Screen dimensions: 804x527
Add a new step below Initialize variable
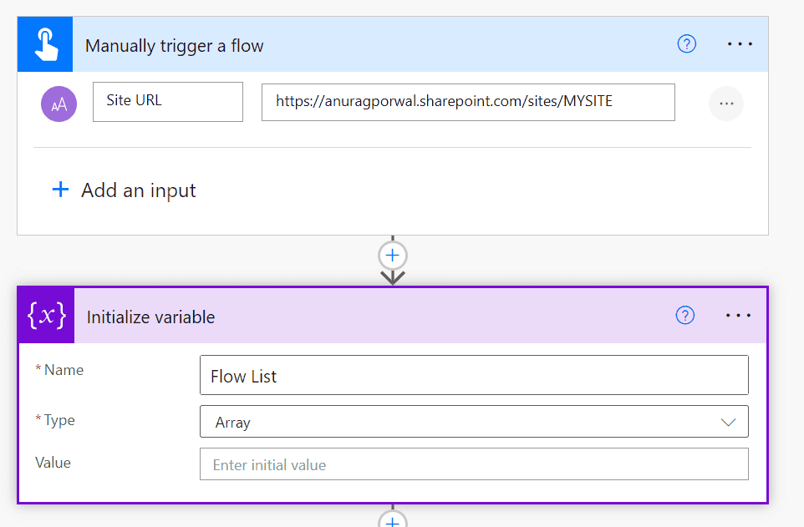coord(393,520)
